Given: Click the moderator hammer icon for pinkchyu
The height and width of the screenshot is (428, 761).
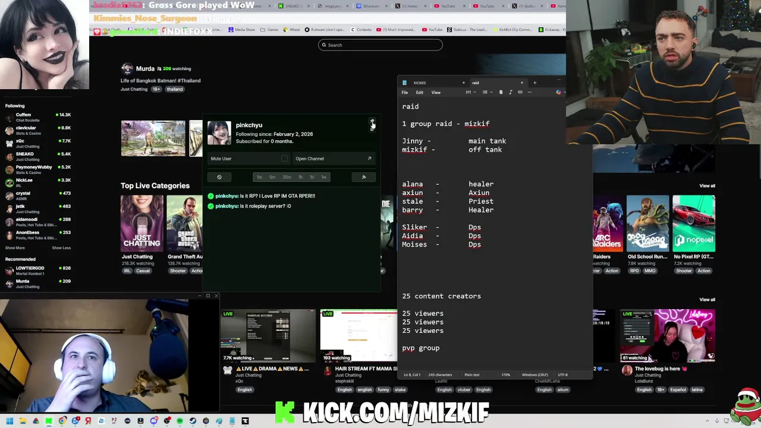Looking at the screenshot, I should [x=364, y=177].
